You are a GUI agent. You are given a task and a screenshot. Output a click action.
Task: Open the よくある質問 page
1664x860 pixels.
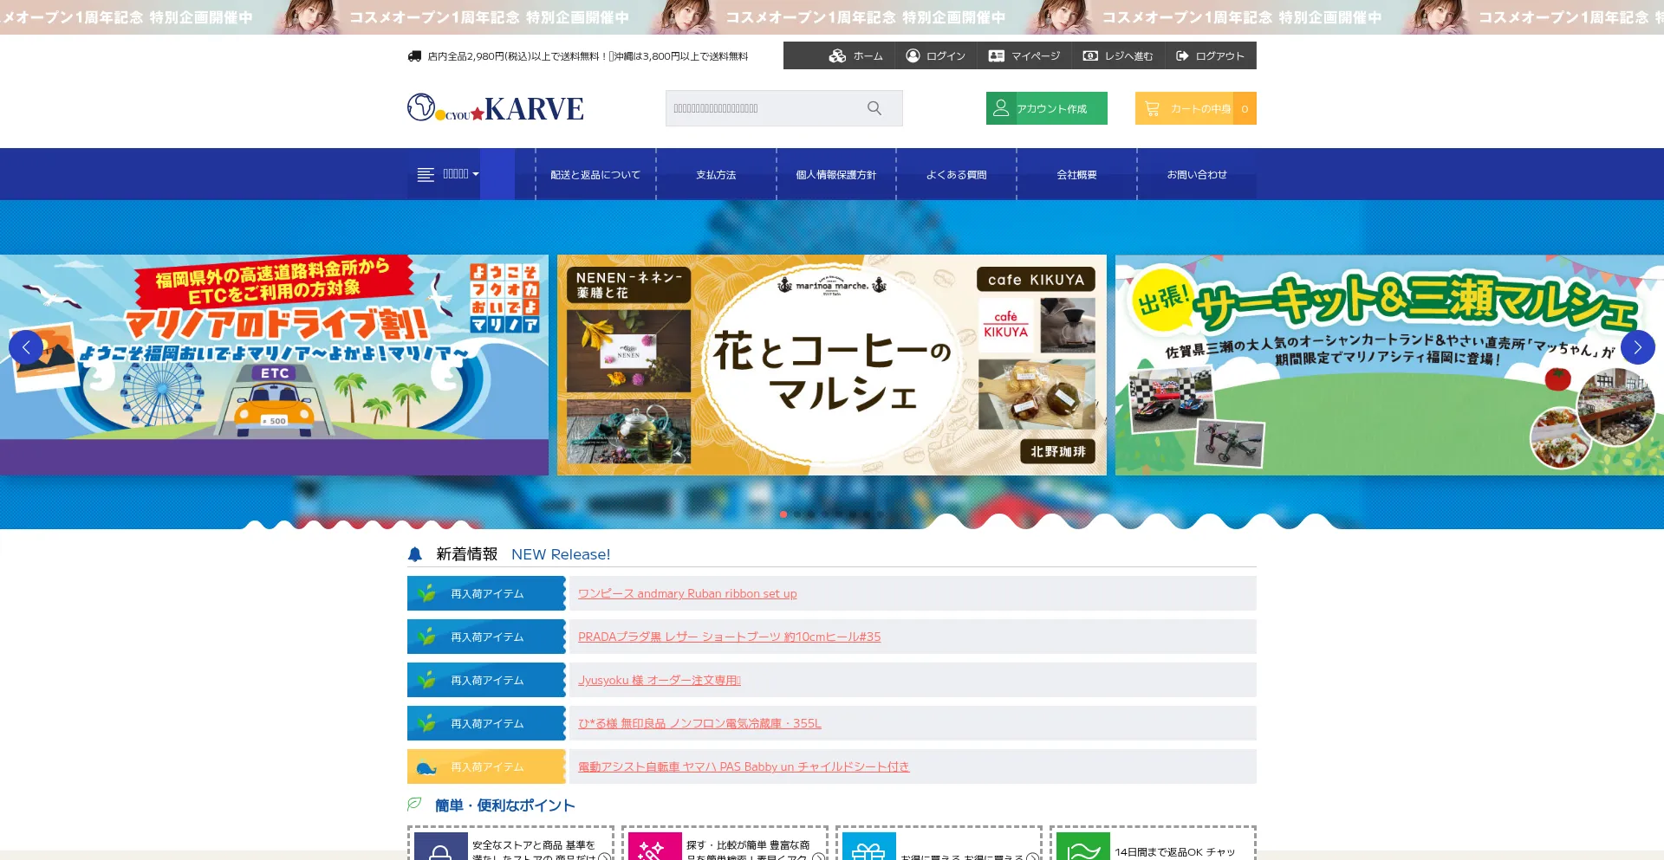(956, 175)
